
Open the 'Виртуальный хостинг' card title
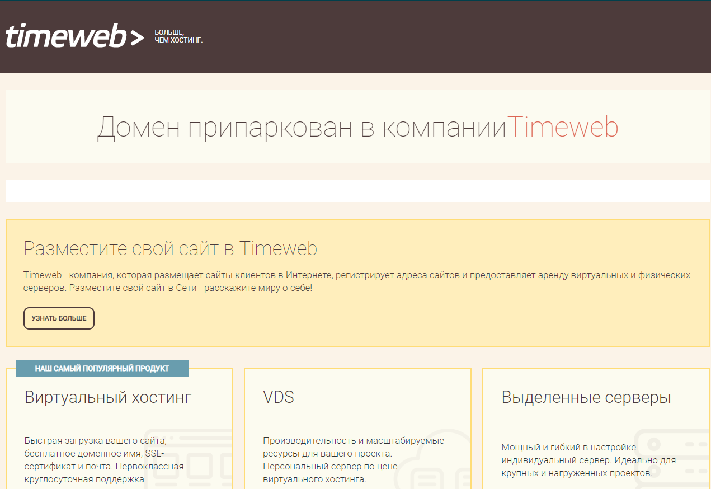coord(109,398)
